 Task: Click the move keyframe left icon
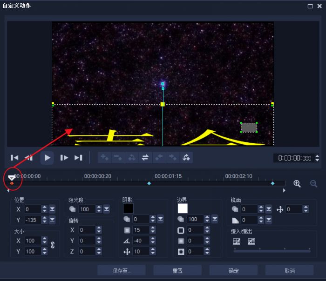click(159, 157)
